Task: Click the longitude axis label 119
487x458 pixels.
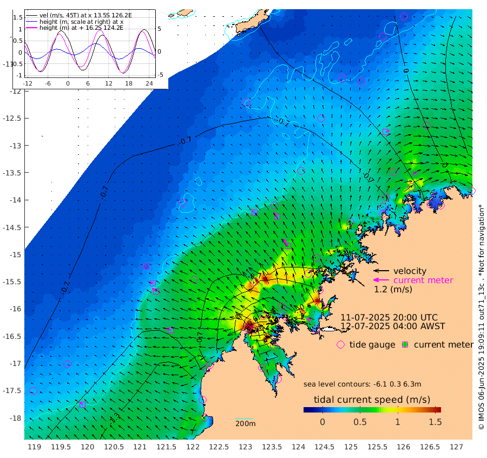Action: [x=35, y=447]
